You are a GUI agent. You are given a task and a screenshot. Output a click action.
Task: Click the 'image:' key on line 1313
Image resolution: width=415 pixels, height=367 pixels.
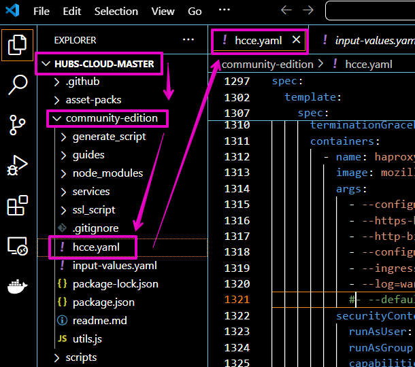(354, 173)
